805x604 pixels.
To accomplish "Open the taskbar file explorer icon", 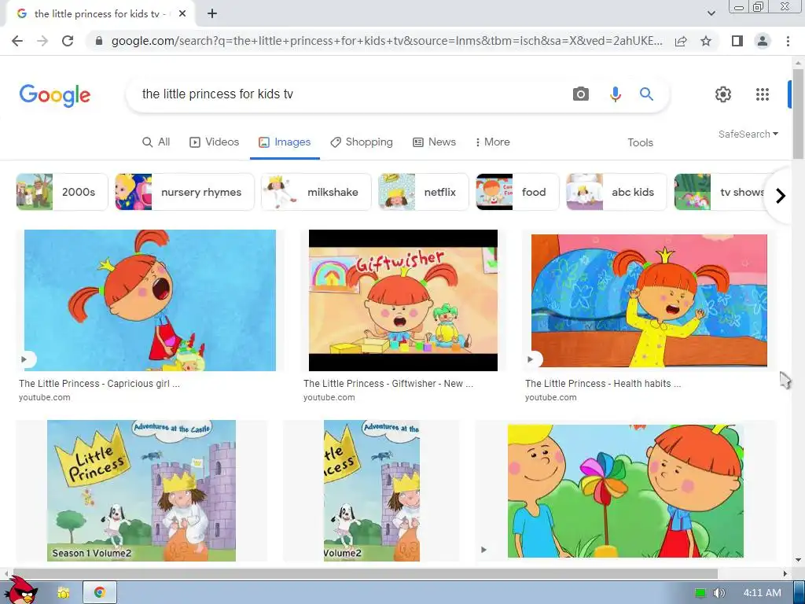I will (63, 593).
